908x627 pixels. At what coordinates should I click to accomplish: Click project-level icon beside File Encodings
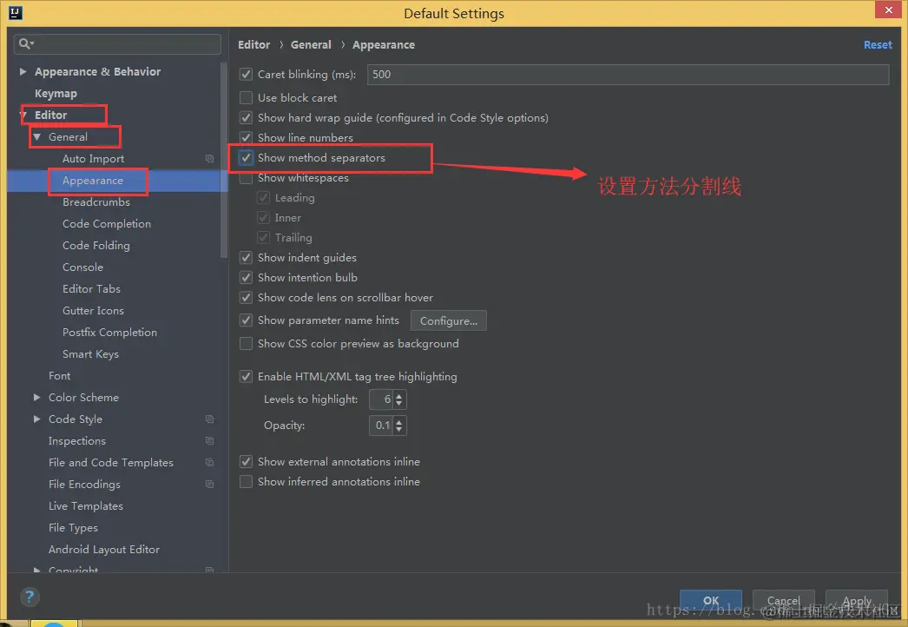[x=209, y=484]
